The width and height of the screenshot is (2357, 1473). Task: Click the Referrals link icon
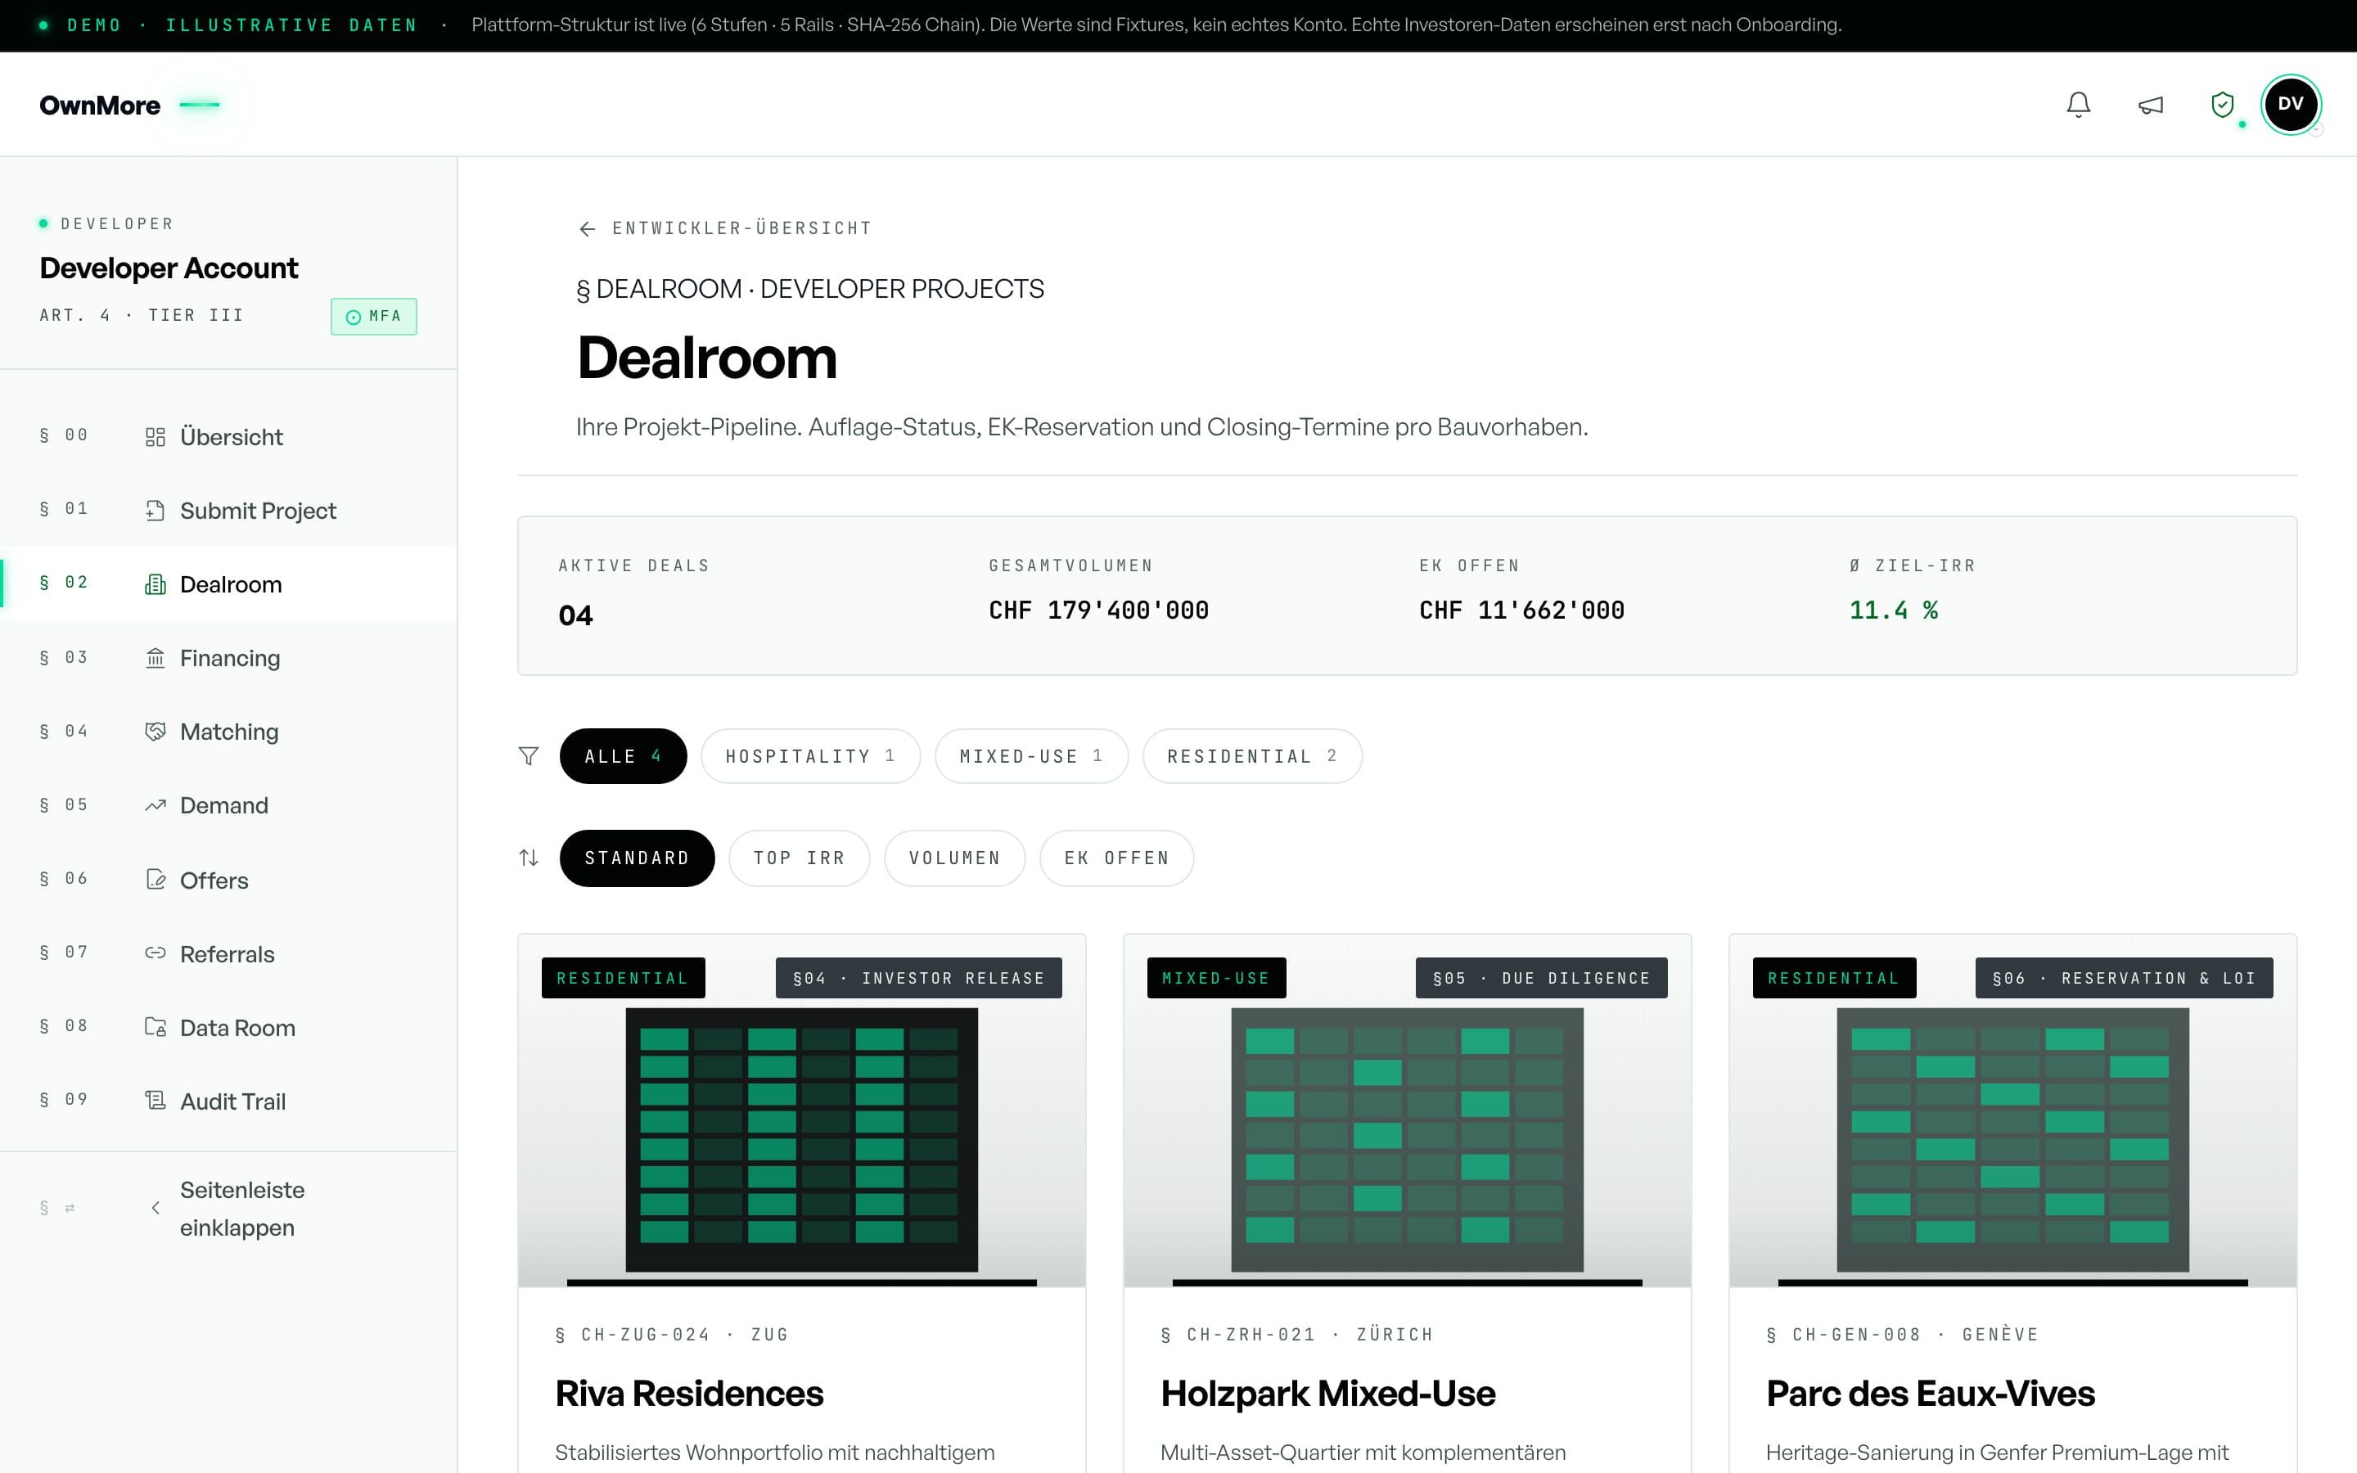tap(155, 953)
